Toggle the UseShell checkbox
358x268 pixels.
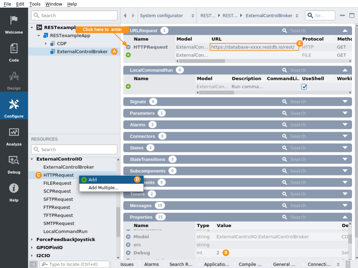click(304, 87)
